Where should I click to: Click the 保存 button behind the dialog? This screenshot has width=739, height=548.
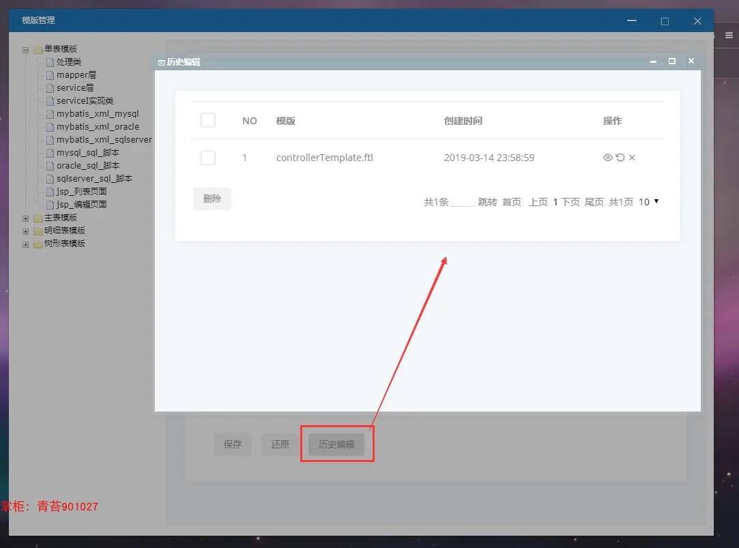[x=233, y=444]
